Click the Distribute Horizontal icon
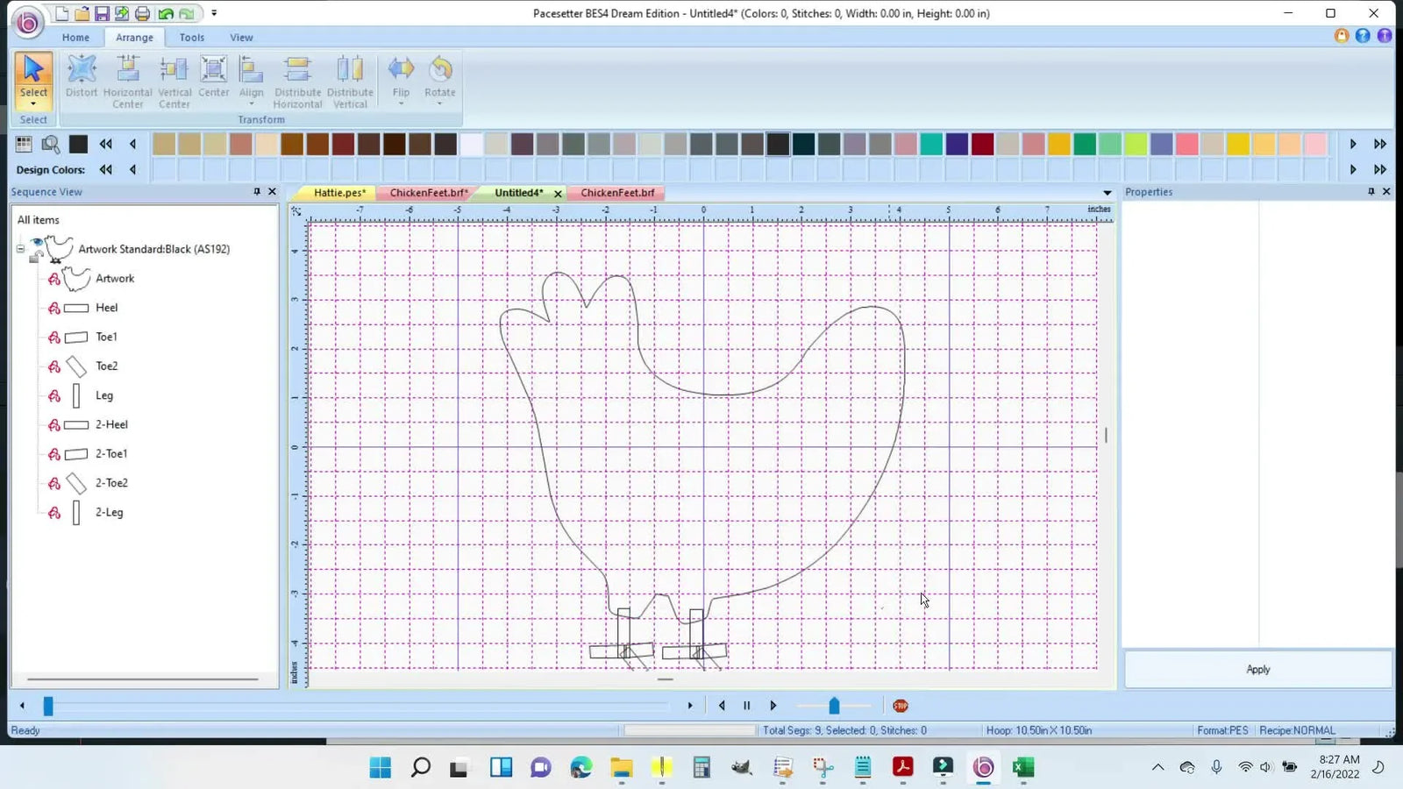Viewport: 1403px width, 789px height. (297, 68)
